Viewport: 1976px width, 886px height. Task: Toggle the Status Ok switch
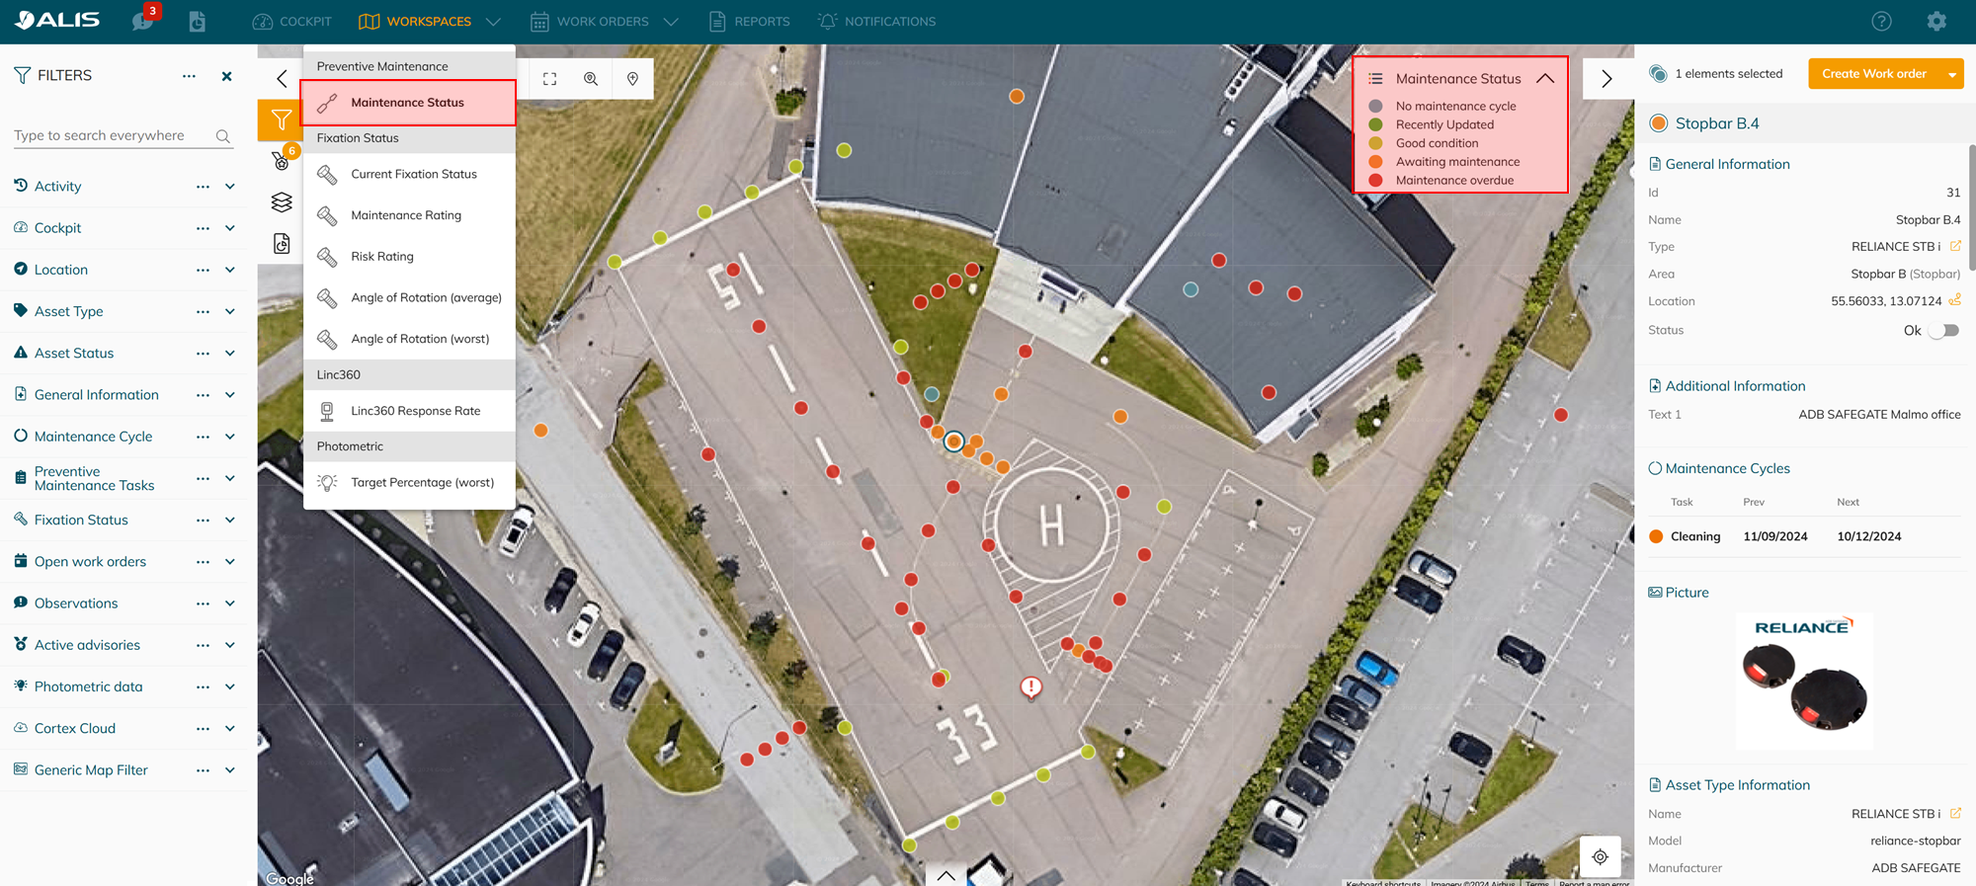pyautogui.click(x=1944, y=331)
